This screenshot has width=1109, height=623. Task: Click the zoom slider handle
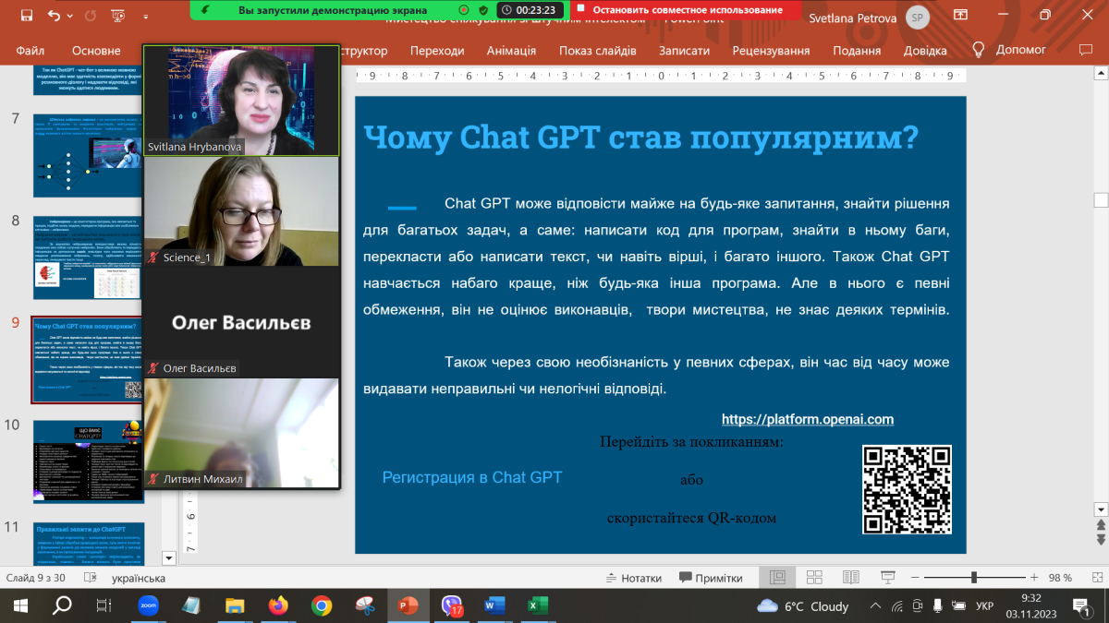point(974,578)
